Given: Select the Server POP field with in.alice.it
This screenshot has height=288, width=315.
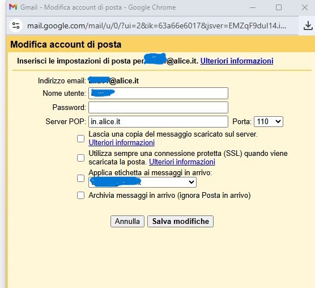Looking at the screenshot, I should [158, 121].
